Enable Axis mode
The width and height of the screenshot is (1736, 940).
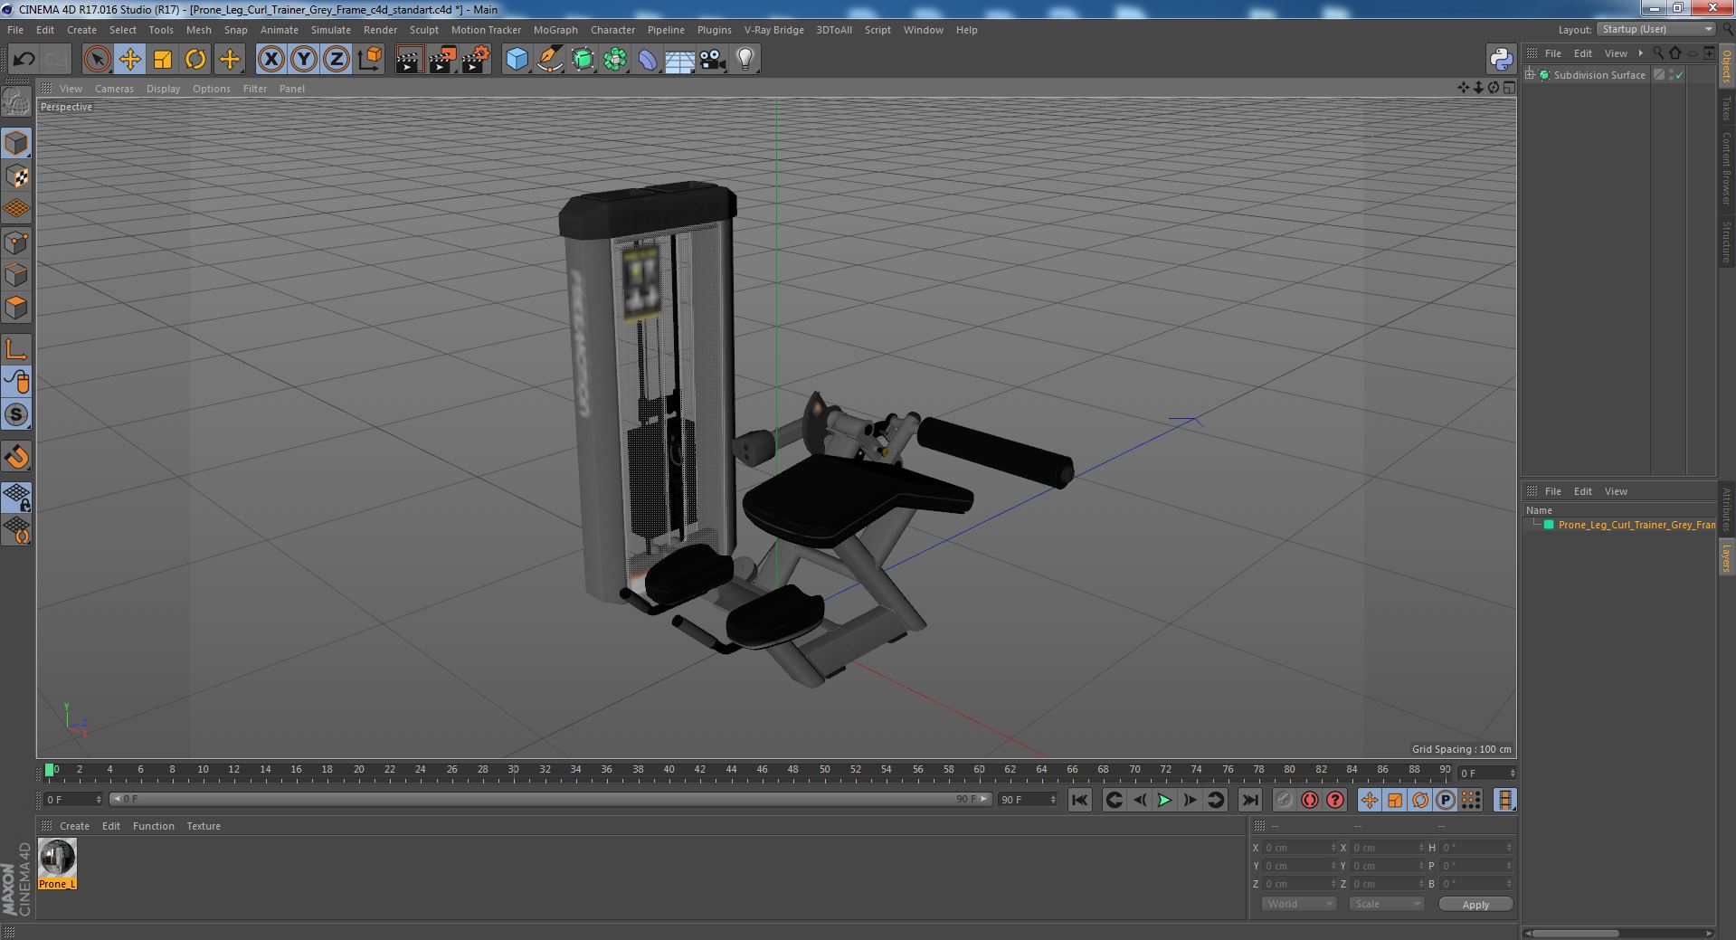pyautogui.click(x=16, y=349)
